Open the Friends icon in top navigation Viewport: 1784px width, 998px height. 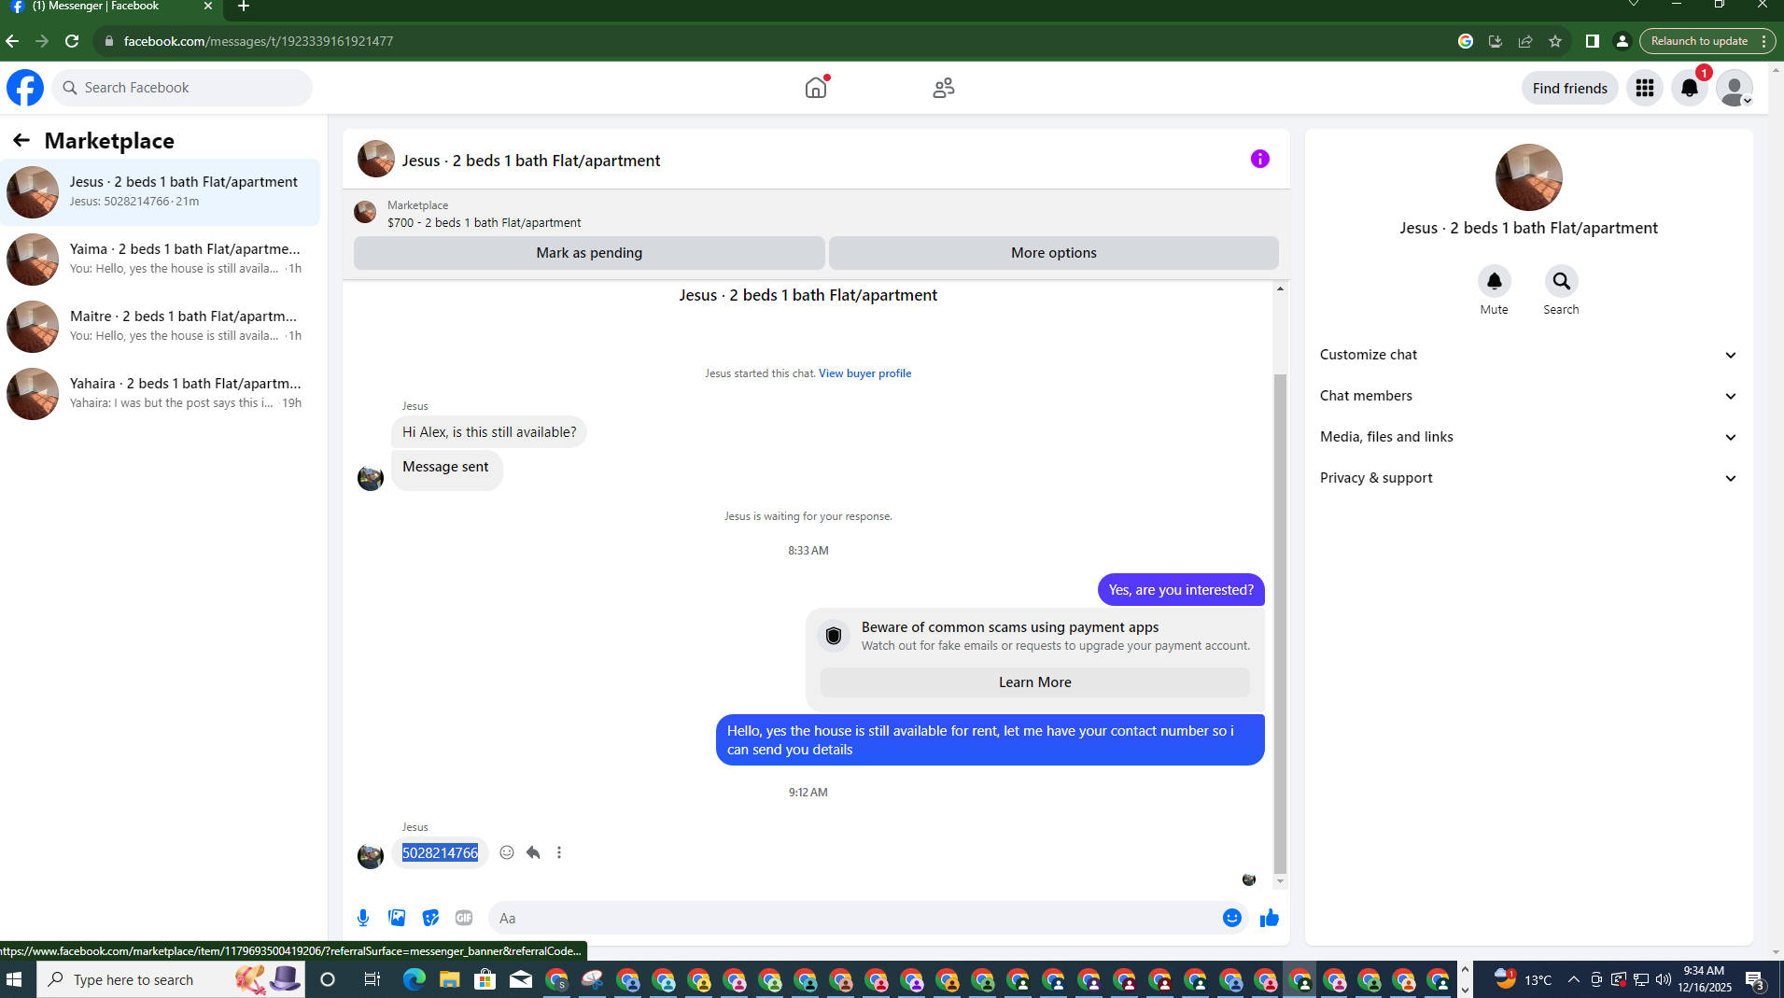944,88
